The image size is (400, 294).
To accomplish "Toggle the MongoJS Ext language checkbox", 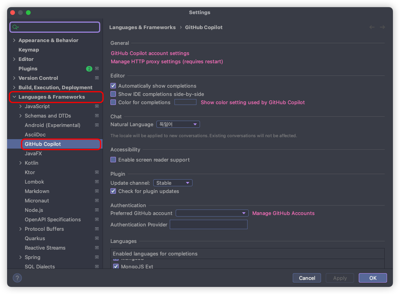I will pyautogui.click(x=116, y=266).
